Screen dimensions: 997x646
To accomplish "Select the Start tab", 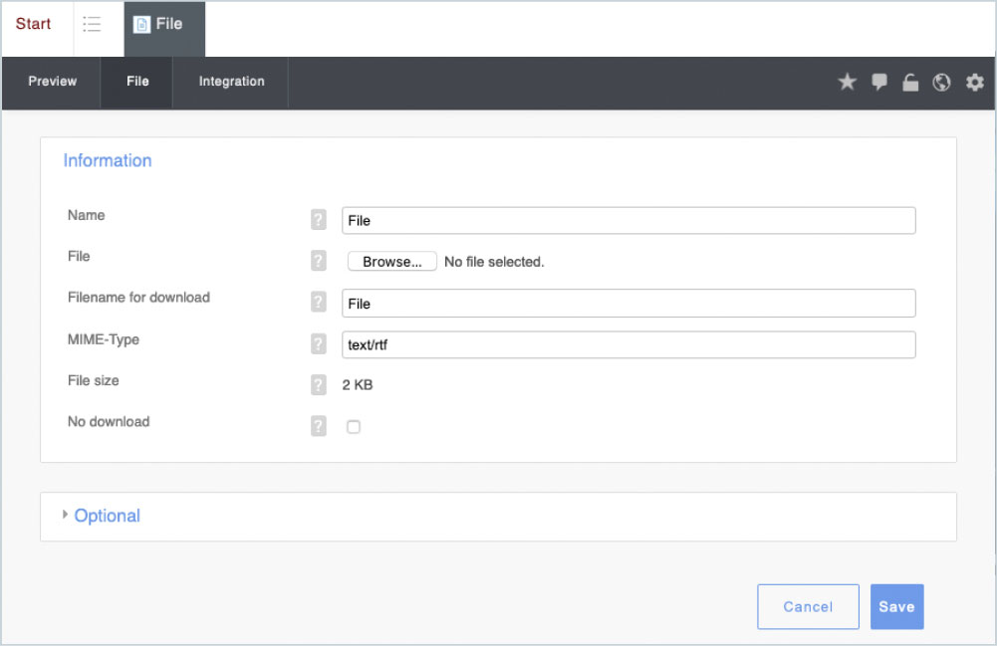I will (x=34, y=24).
